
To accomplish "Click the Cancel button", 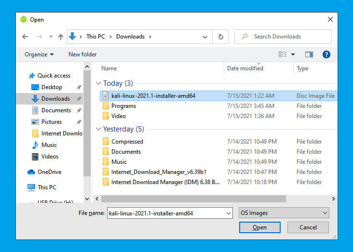I will click(308, 227).
